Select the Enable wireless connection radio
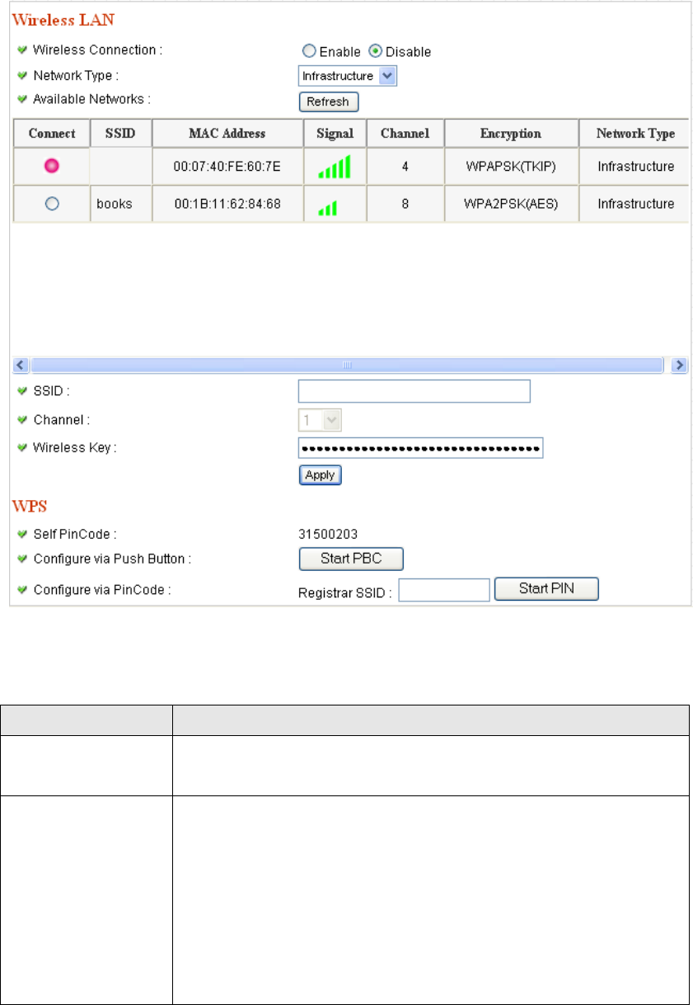Image resolution: width=693 pixels, height=1005 pixels. click(x=309, y=51)
